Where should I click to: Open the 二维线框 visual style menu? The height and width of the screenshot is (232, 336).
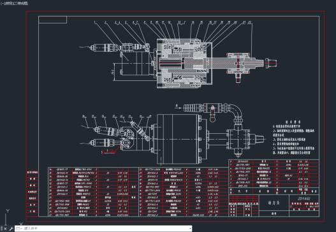[20, 3]
